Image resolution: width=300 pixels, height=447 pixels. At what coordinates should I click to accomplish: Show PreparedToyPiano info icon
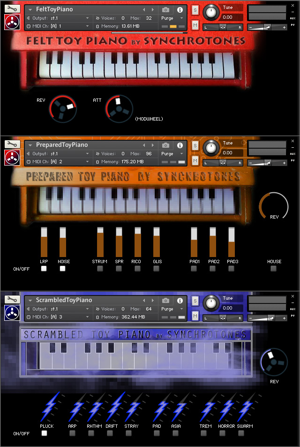coord(180,145)
